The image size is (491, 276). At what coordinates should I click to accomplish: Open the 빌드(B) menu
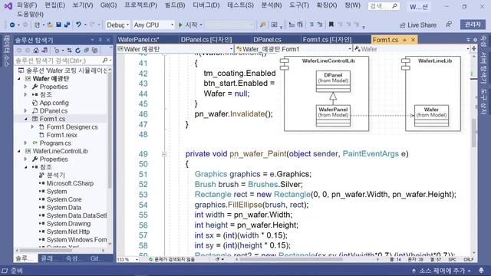tap(175, 5)
